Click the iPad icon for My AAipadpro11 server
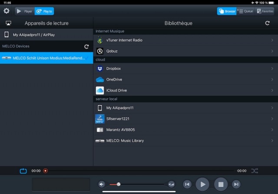The height and width of the screenshot is (194, 278). (100, 108)
